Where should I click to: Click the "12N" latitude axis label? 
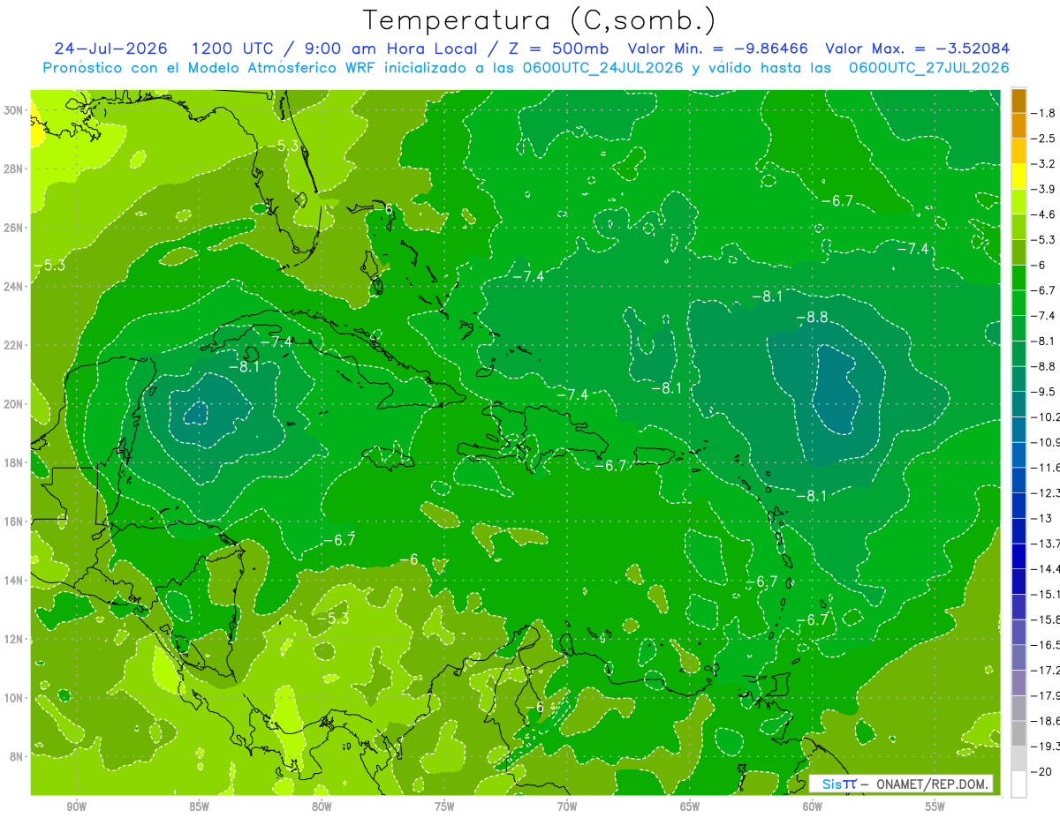pyautogui.click(x=13, y=639)
